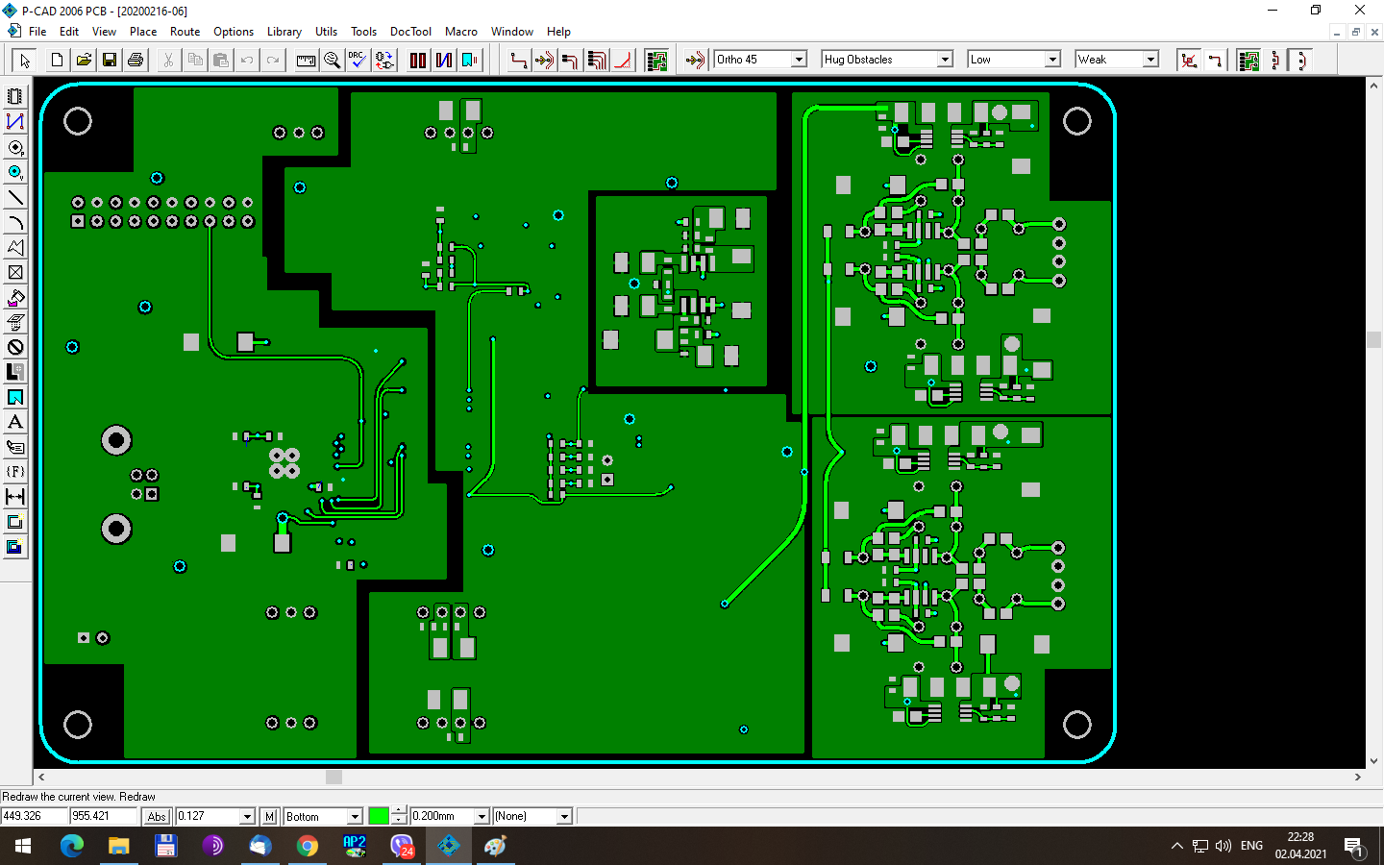This screenshot has width=1384, height=865.
Task: Toggle the Abs coordinate mode button
Action: [x=157, y=817]
